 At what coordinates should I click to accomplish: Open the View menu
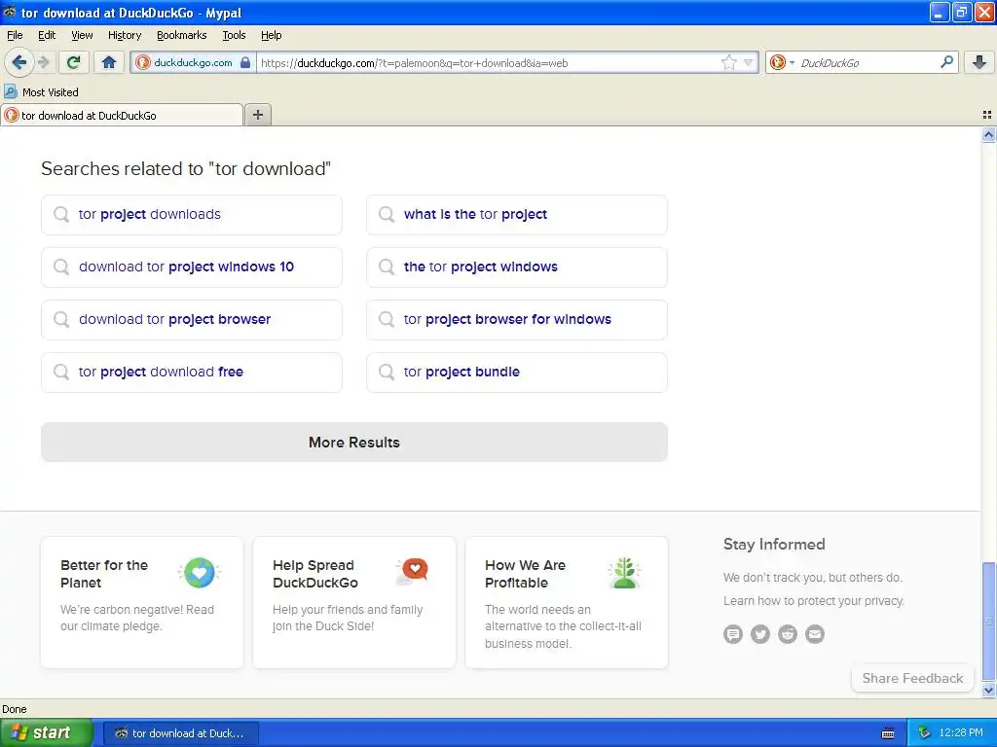(x=82, y=35)
